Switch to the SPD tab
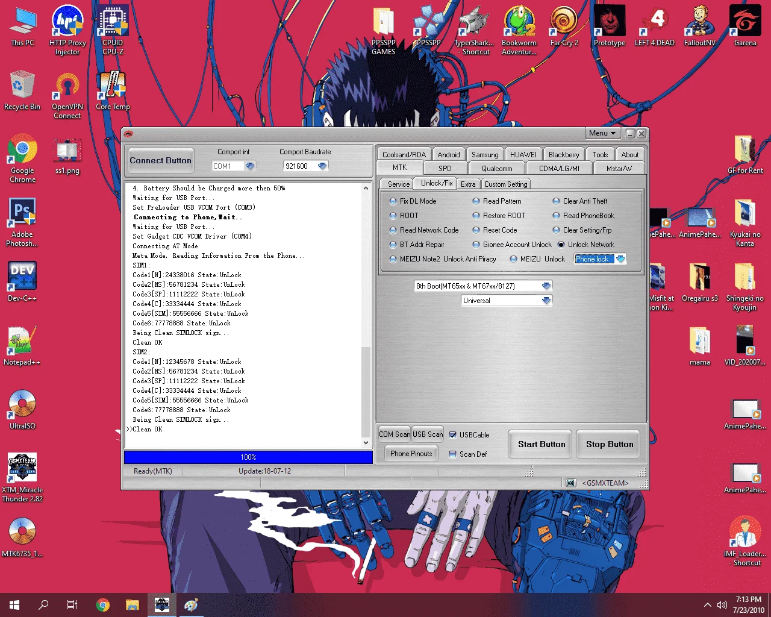This screenshot has width=771, height=617. [x=445, y=169]
